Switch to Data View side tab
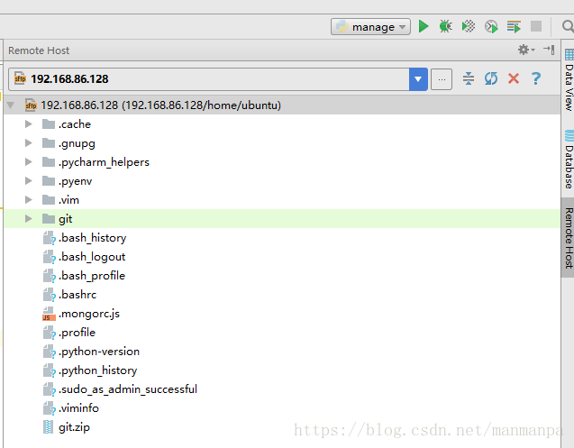The height and width of the screenshot is (448, 574). pos(569,80)
